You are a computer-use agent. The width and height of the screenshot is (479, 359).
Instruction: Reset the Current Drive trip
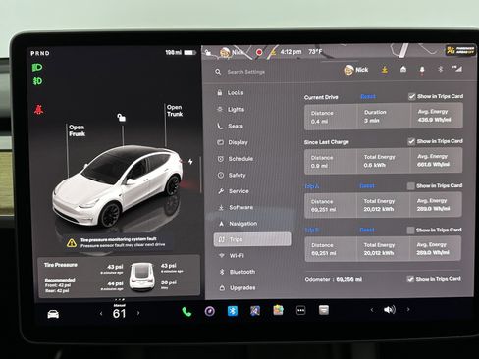[x=368, y=96]
